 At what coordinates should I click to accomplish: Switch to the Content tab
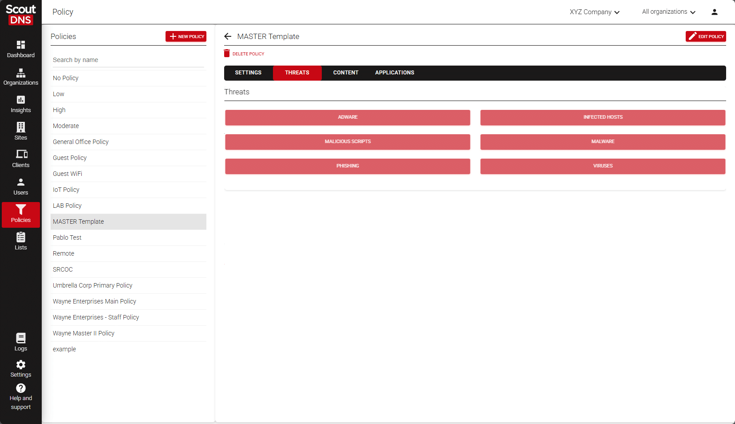pyautogui.click(x=345, y=73)
